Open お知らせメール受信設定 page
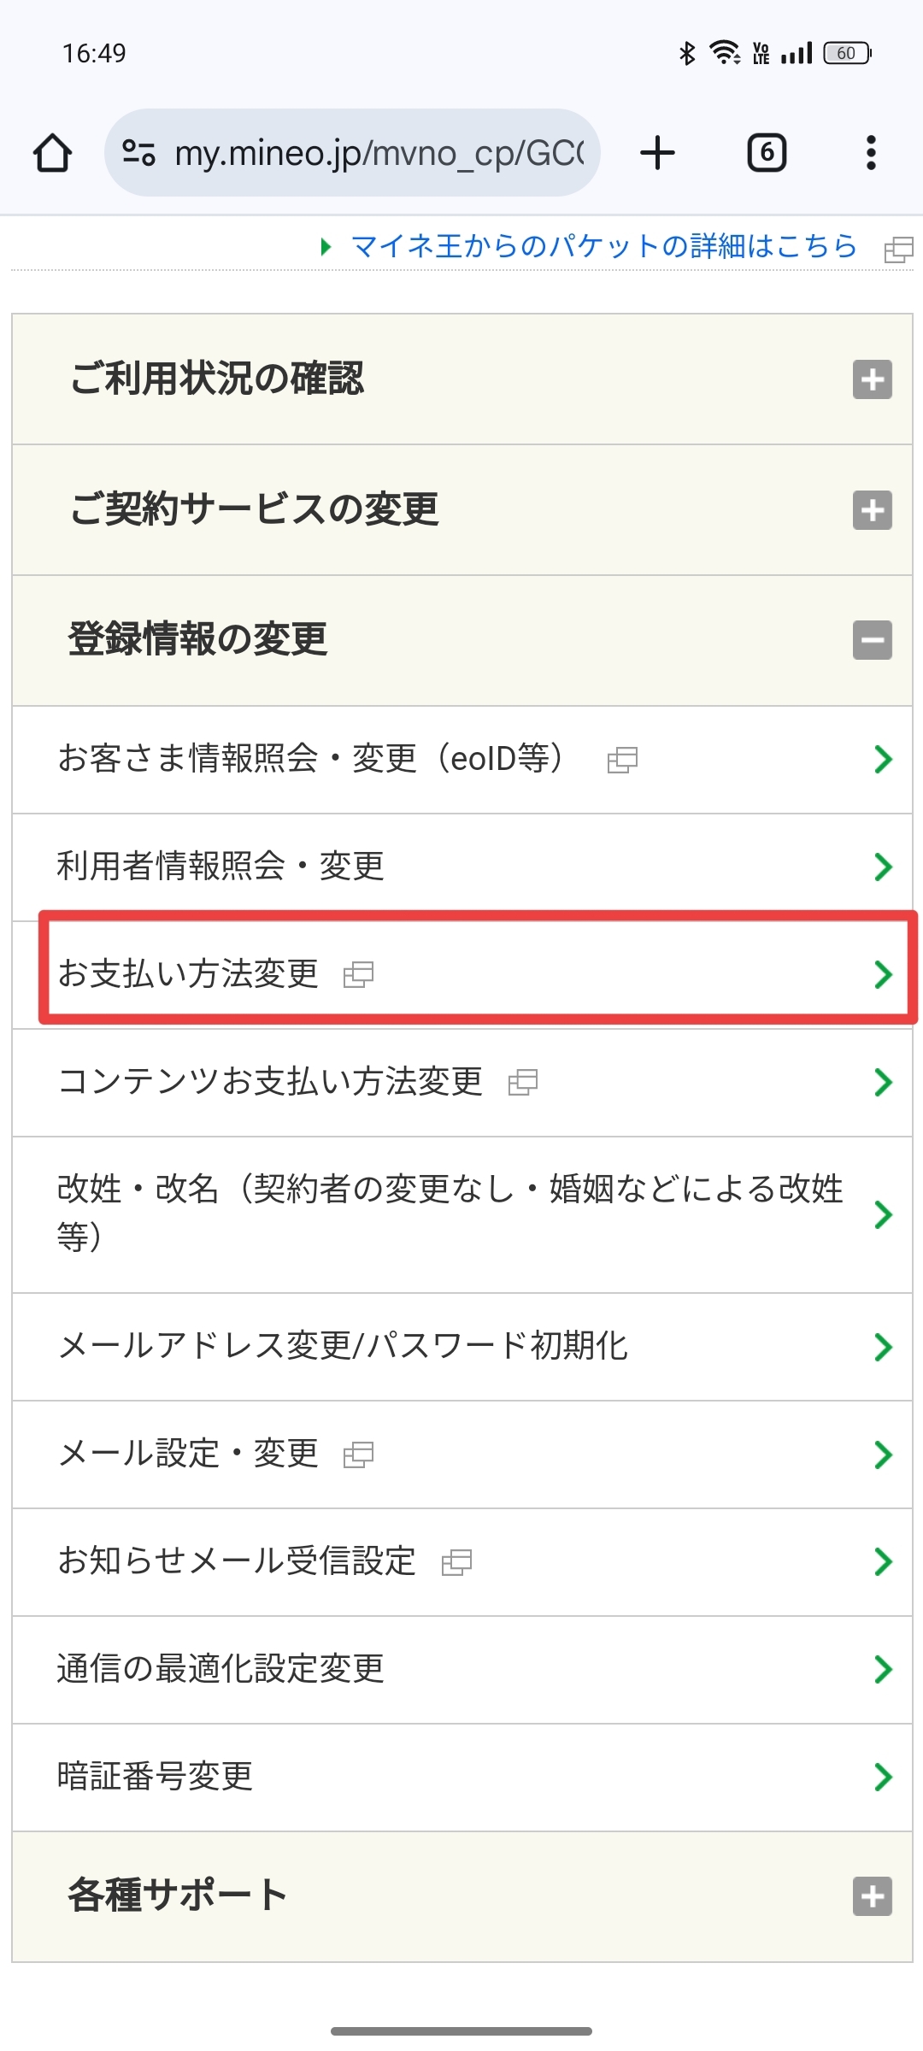 [x=237, y=1561]
